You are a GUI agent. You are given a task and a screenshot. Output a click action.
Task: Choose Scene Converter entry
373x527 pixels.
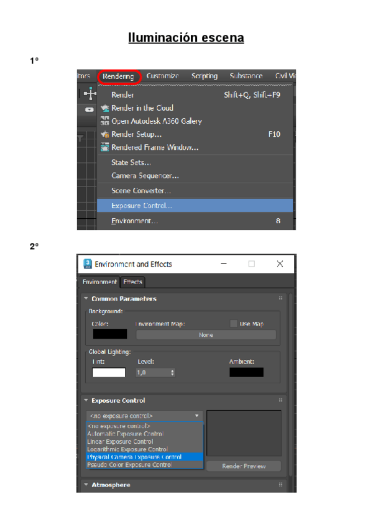pos(195,191)
